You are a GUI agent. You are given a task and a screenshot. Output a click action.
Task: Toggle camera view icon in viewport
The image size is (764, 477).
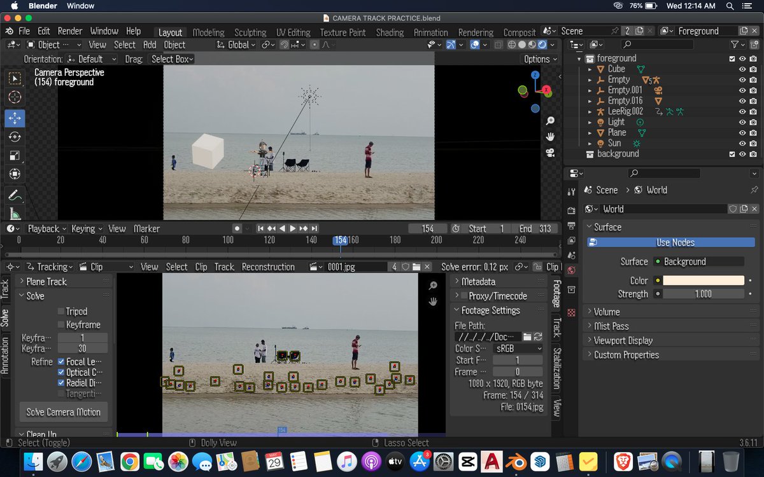coord(550,153)
